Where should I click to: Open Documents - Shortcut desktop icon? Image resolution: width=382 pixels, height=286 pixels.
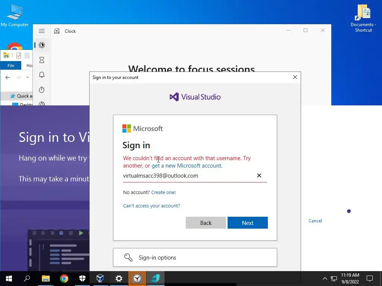(x=363, y=18)
